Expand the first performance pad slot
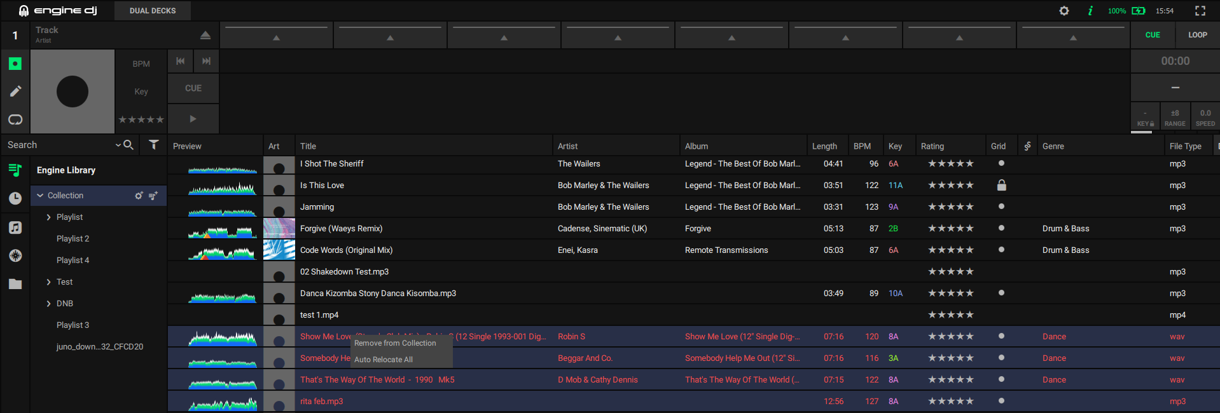1220x413 pixels. point(276,36)
